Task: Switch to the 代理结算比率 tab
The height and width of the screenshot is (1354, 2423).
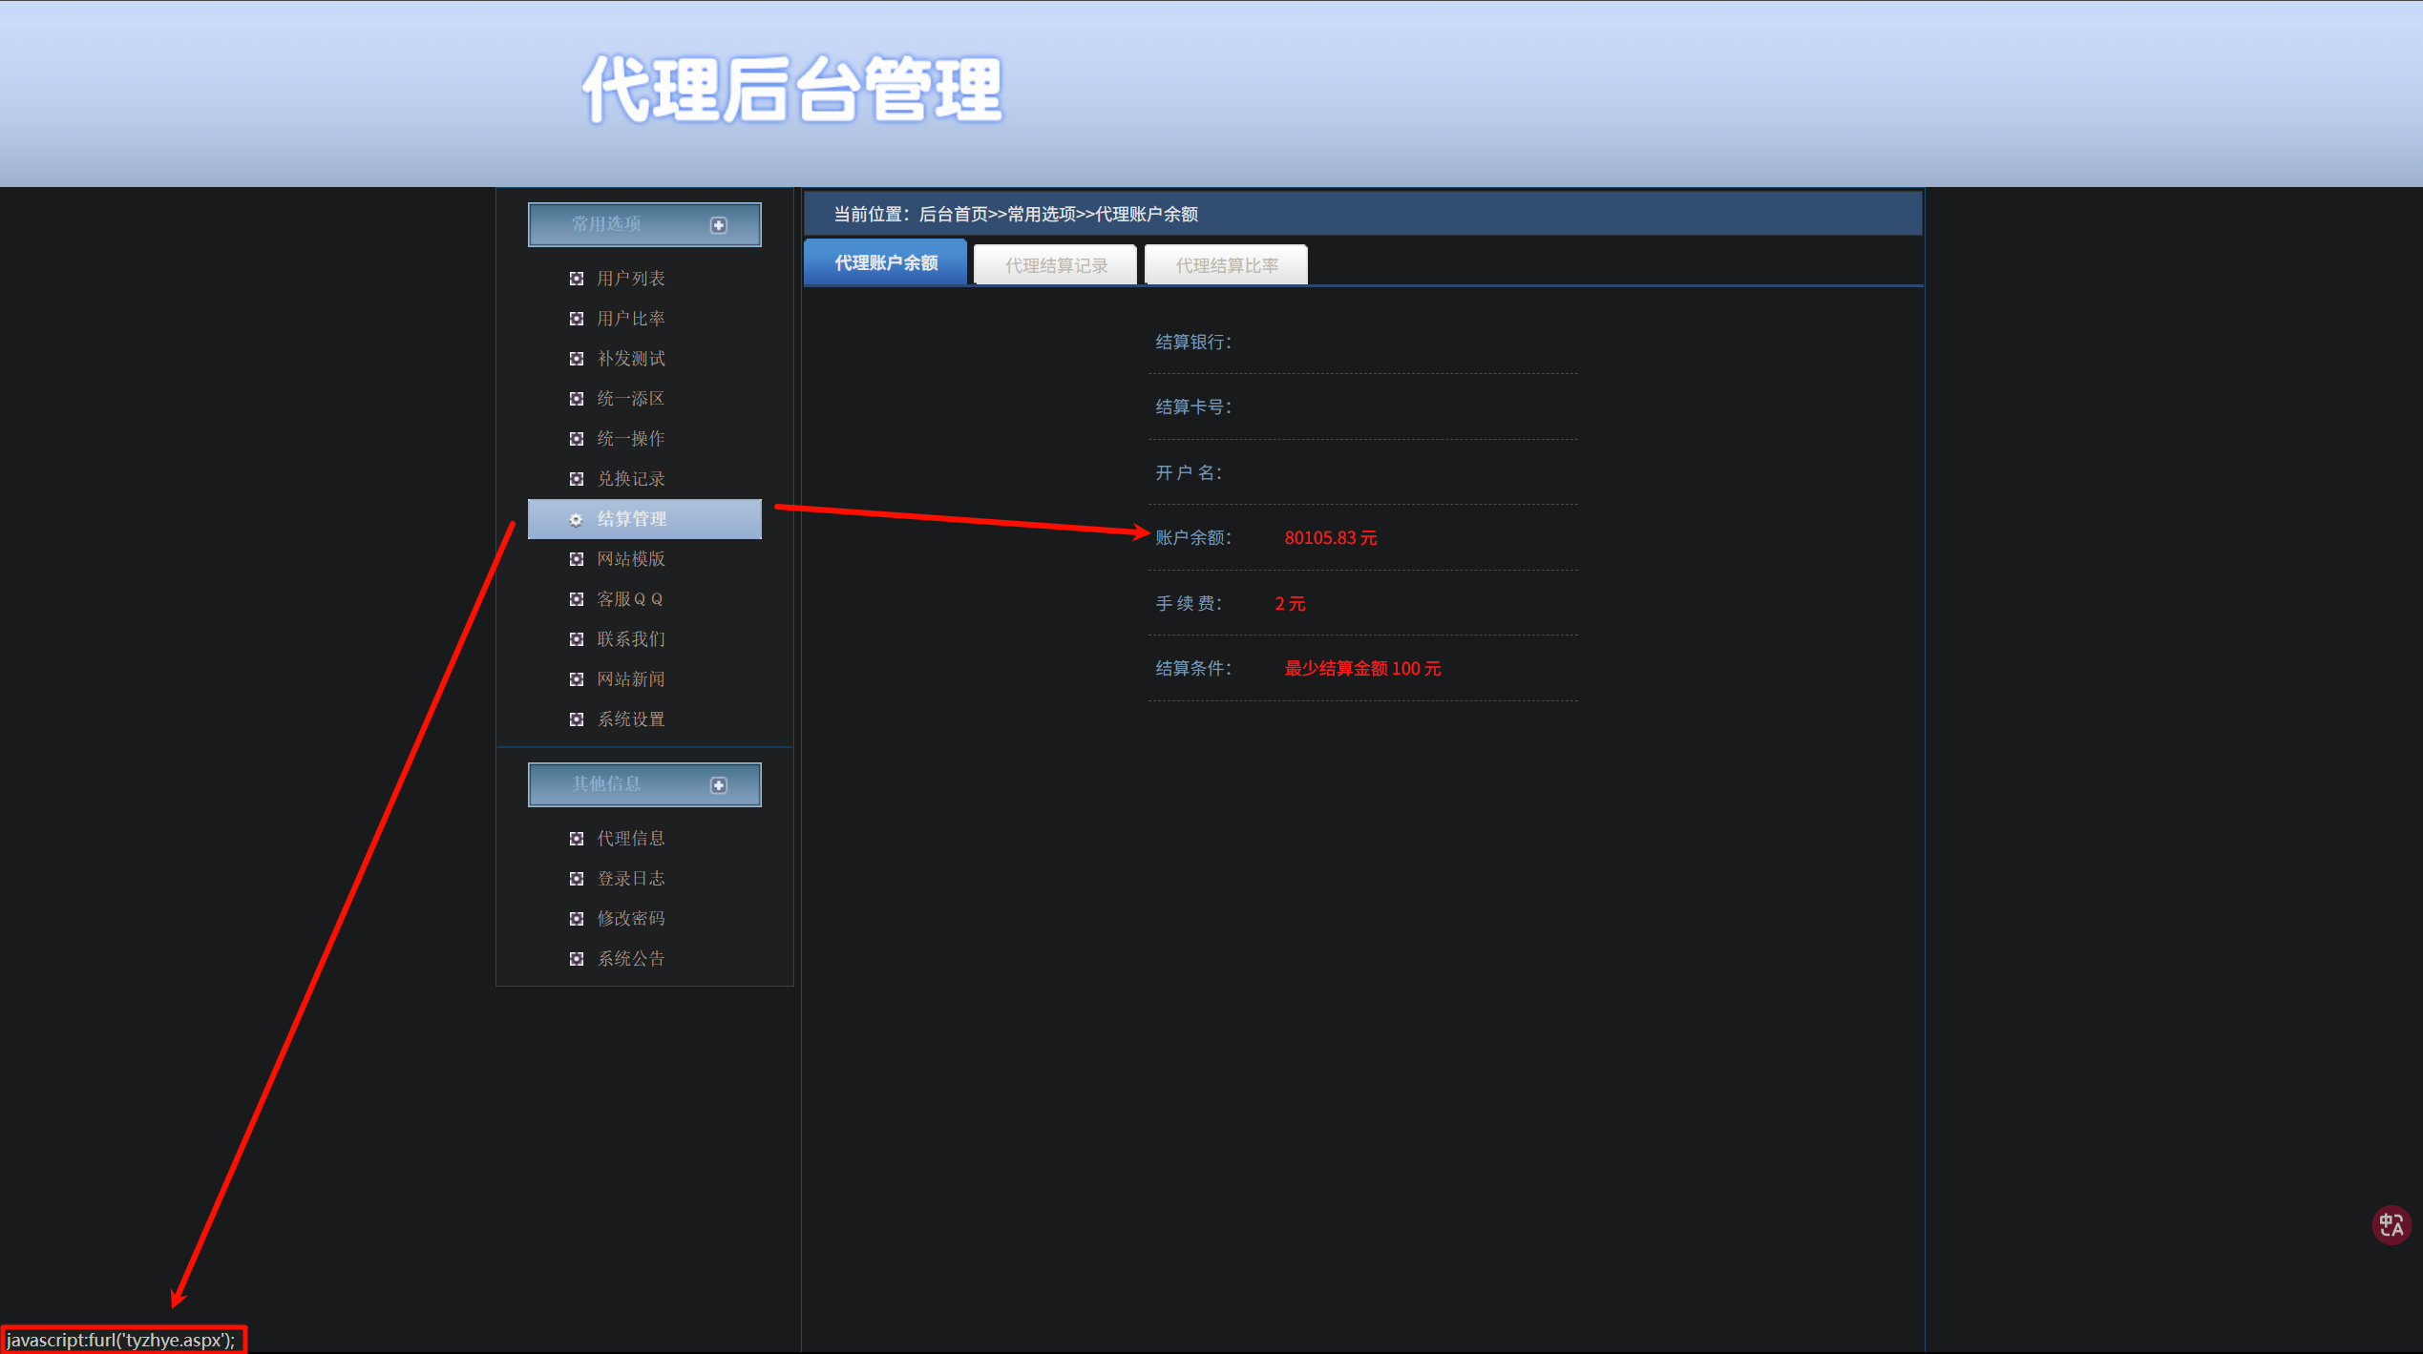Action: click(1226, 265)
